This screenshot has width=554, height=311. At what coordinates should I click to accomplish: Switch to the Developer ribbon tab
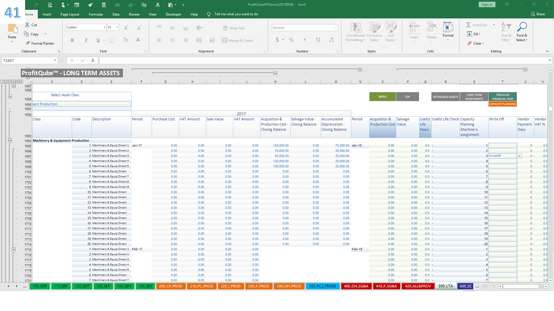click(x=174, y=14)
